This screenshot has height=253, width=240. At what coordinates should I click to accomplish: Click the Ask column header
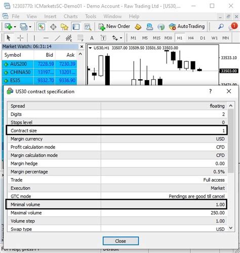tap(66, 55)
